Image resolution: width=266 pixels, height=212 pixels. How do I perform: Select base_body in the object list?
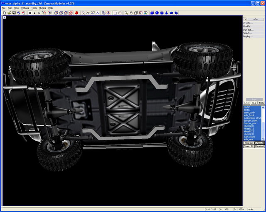249,113
